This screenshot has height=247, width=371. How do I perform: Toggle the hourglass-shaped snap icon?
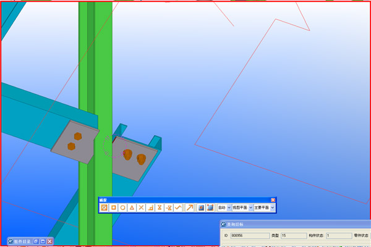tap(160, 207)
